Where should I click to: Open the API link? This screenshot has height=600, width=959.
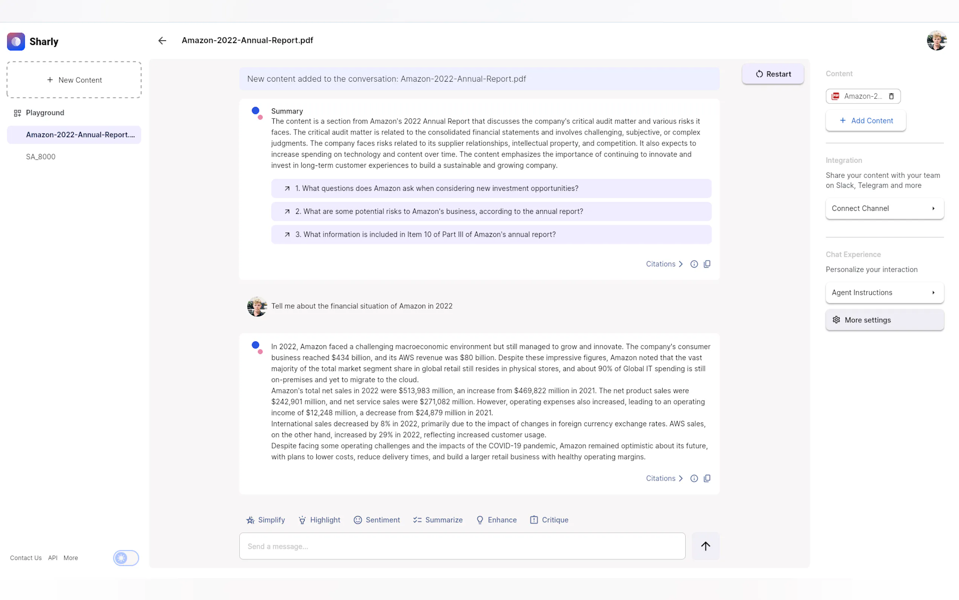pyautogui.click(x=53, y=558)
